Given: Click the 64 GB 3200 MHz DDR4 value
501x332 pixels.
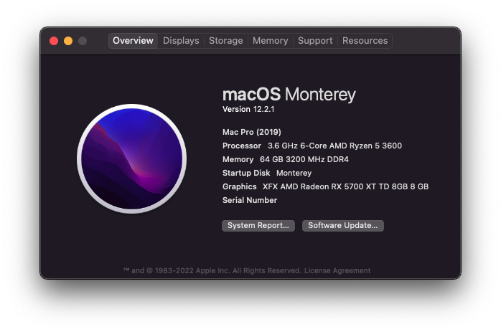Looking at the screenshot, I should click(304, 159).
